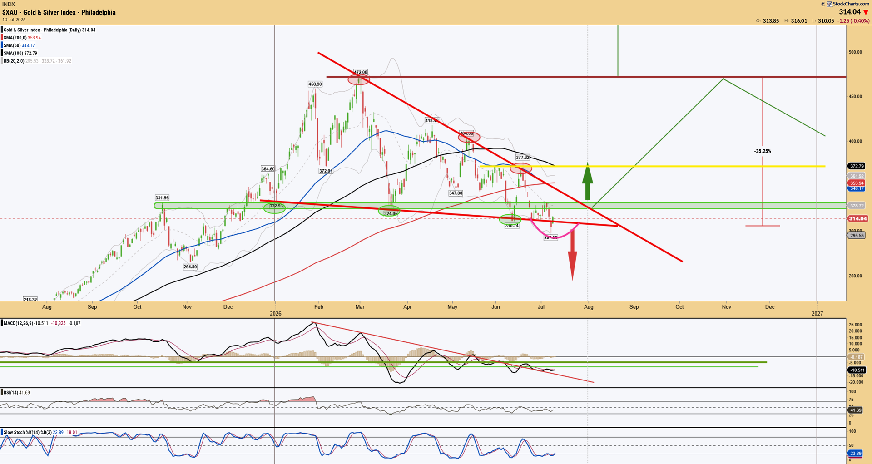Click the 25.000 MACD axis label
Image resolution: width=872 pixels, height=464 pixels.
[855, 325]
